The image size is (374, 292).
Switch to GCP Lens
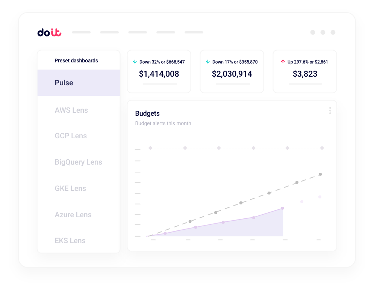pos(71,136)
